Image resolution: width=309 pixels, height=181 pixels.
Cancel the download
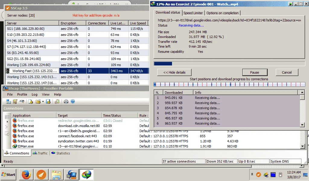pos(287,72)
